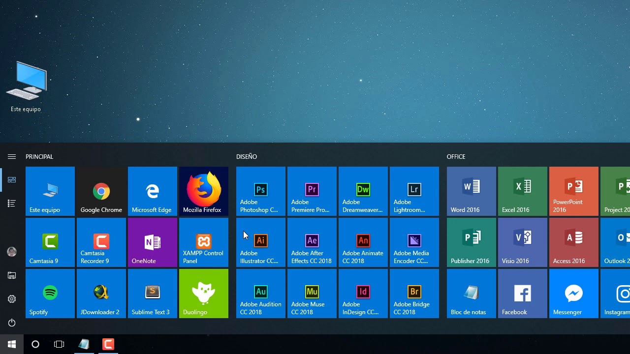Launch Adobe After Effects CC 2018
Viewport: 630px width, 354px height.
pyautogui.click(x=312, y=242)
